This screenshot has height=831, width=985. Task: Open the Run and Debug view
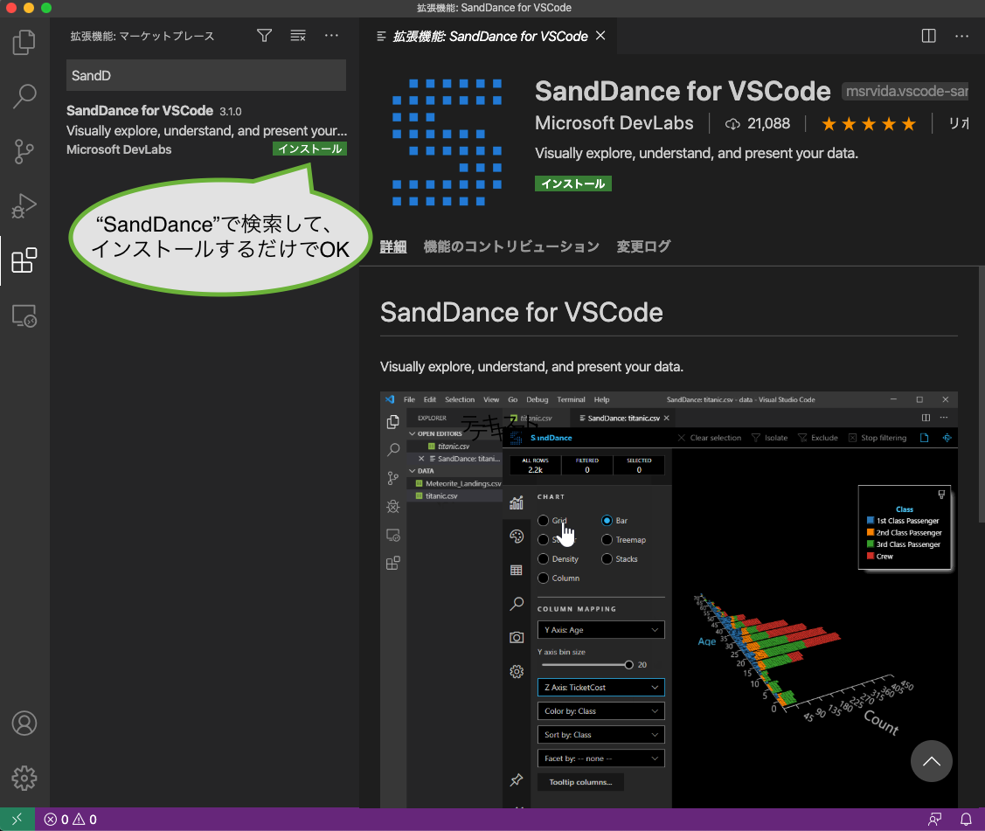click(24, 206)
